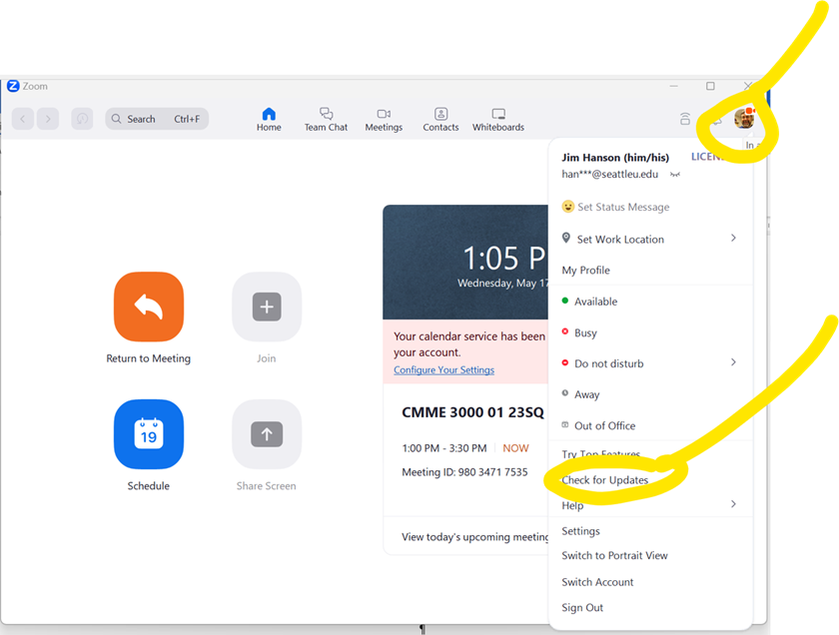The width and height of the screenshot is (839, 635).
Task: Open the Meetings tab
Action: (x=384, y=119)
